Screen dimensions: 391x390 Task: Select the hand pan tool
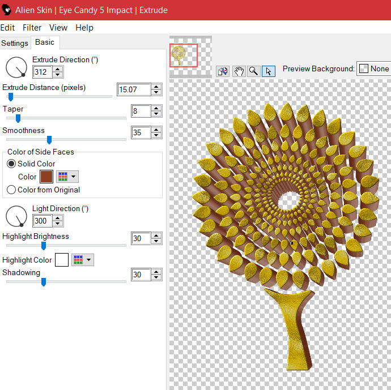pyautogui.click(x=239, y=71)
